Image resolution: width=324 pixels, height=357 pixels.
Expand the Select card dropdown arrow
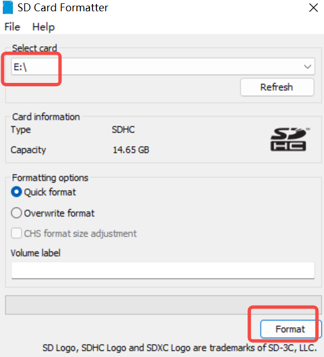click(308, 67)
